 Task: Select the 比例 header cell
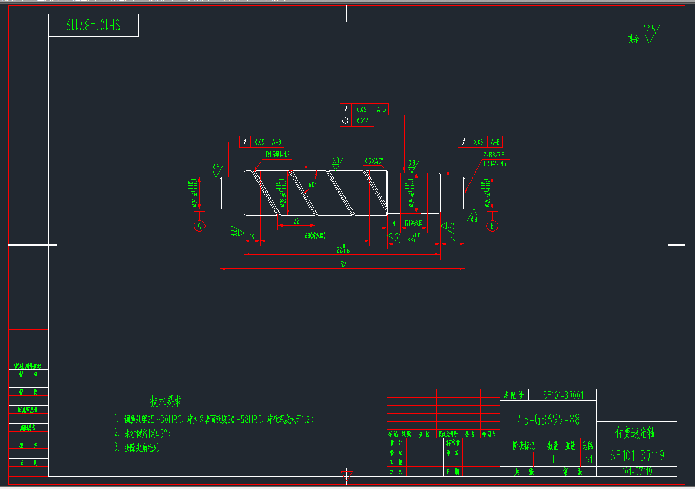tap(587, 446)
